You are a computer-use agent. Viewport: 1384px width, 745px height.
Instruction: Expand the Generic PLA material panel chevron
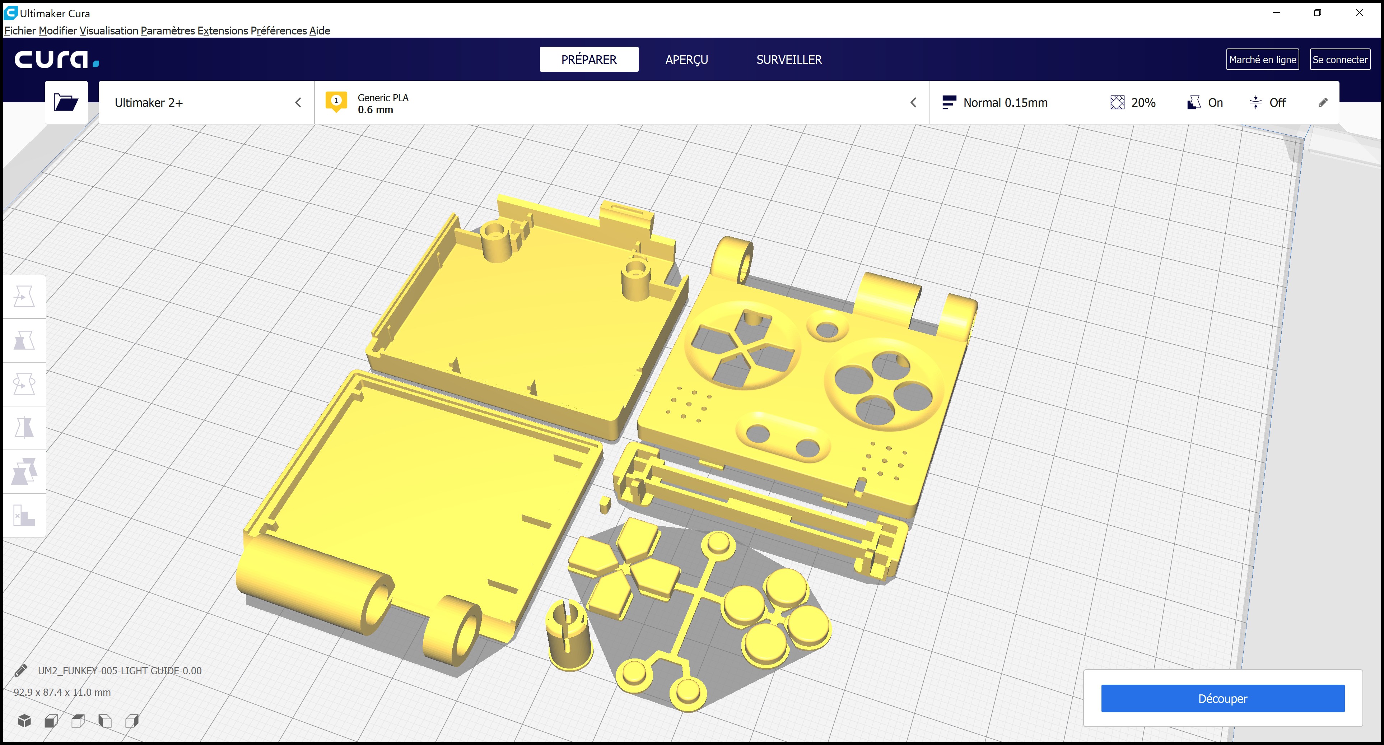[x=913, y=102]
